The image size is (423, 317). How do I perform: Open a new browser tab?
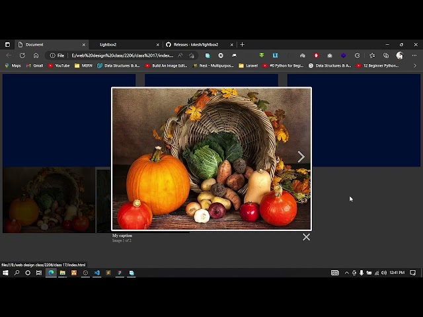pos(243,44)
